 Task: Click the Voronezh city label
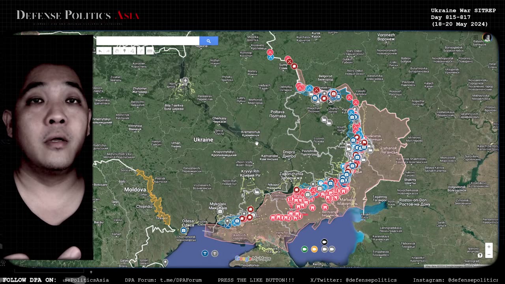(386, 37)
